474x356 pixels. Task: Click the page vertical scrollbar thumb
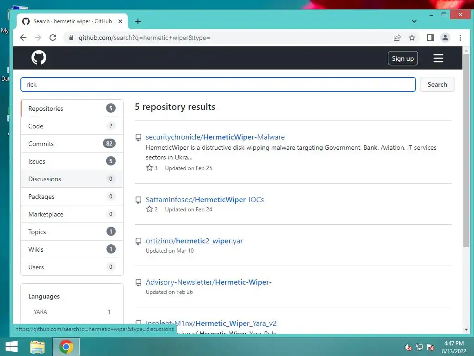tap(466, 151)
